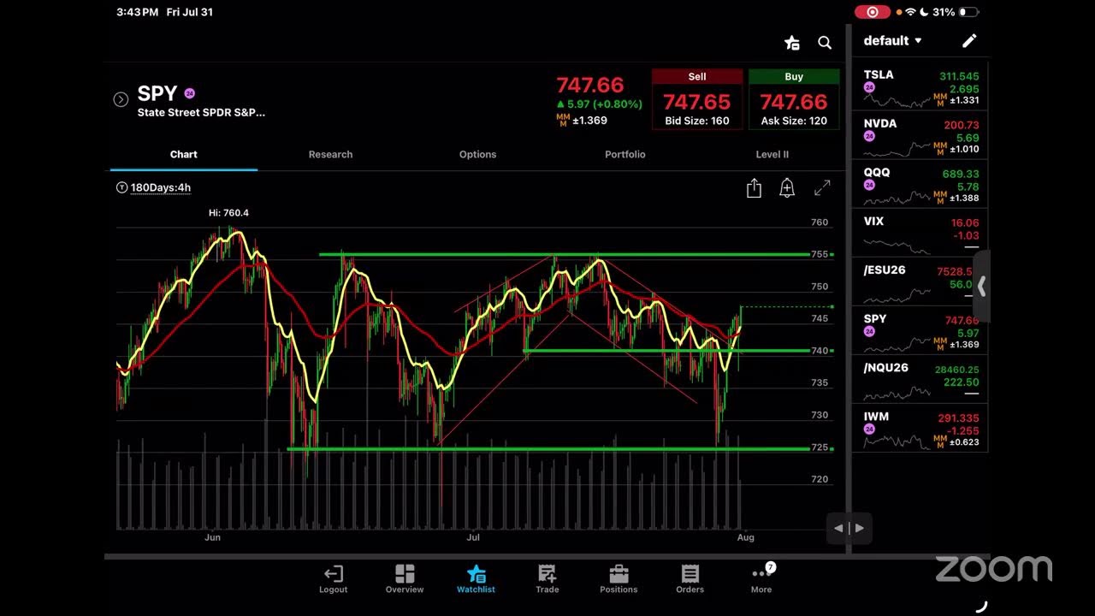The height and width of the screenshot is (616, 1095).
Task: Tap the purple 24 badge beside the SPY header
Action: [x=190, y=93]
